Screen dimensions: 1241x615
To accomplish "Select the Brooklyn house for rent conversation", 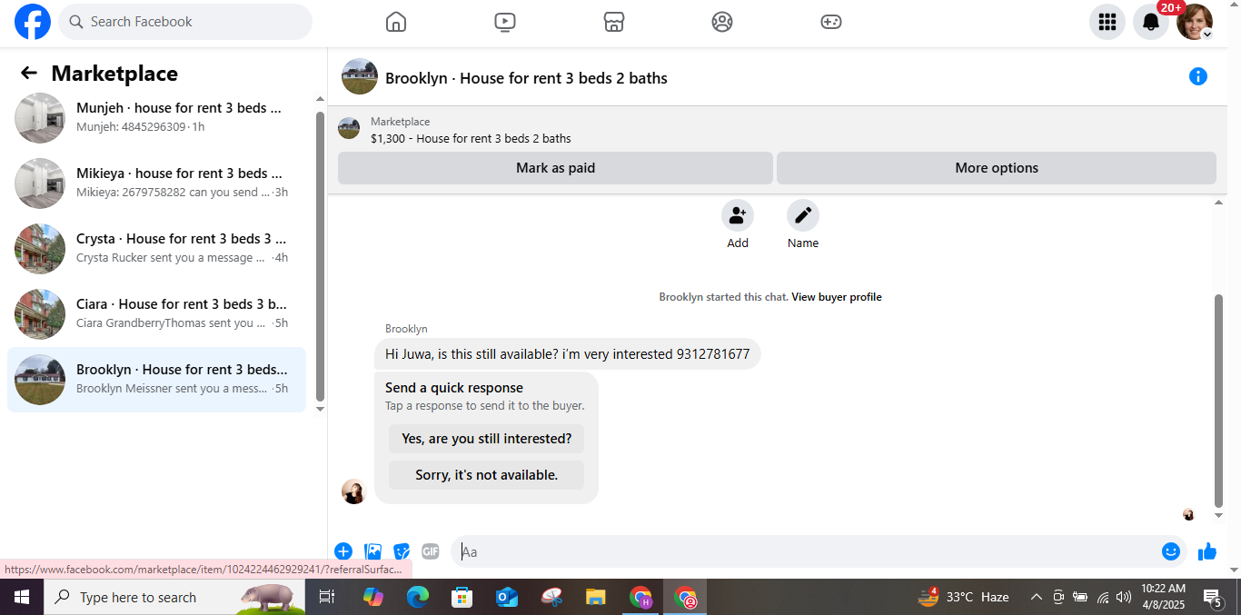I will pyautogui.click(x=156, y=380).
